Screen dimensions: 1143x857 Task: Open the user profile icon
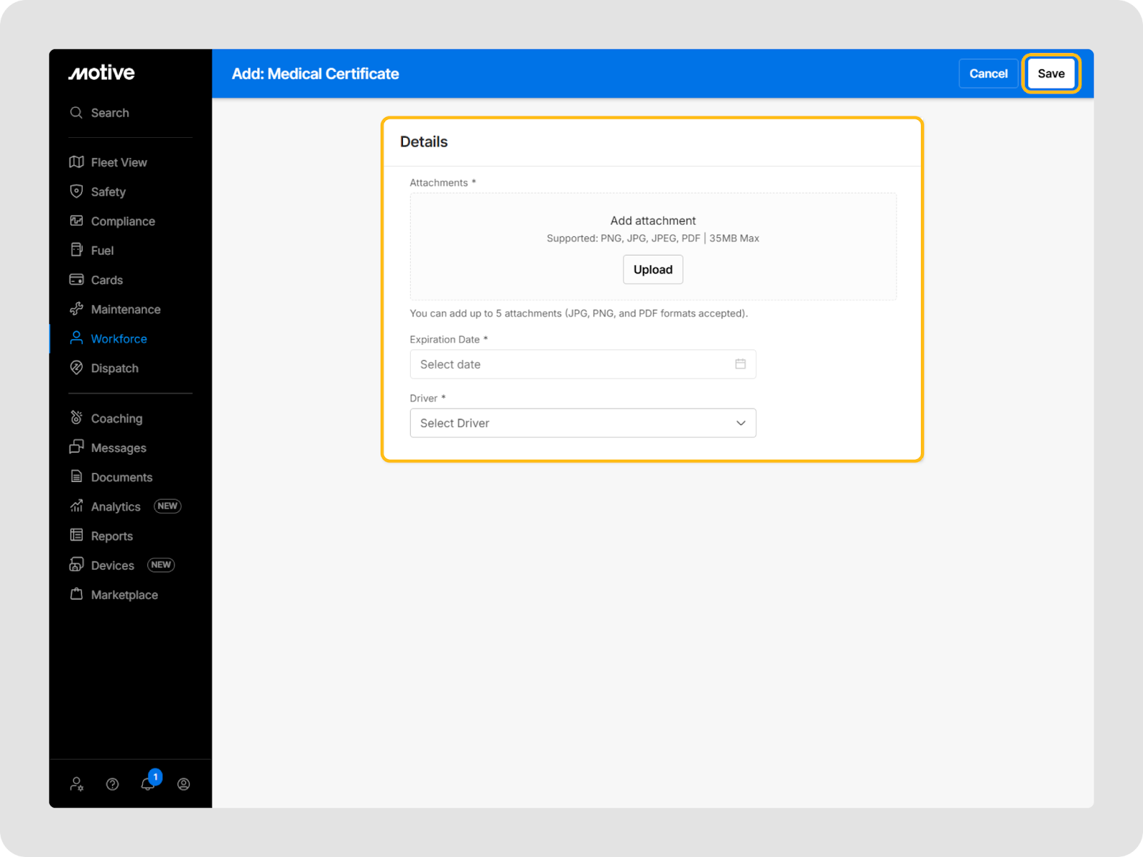[184, 784]
